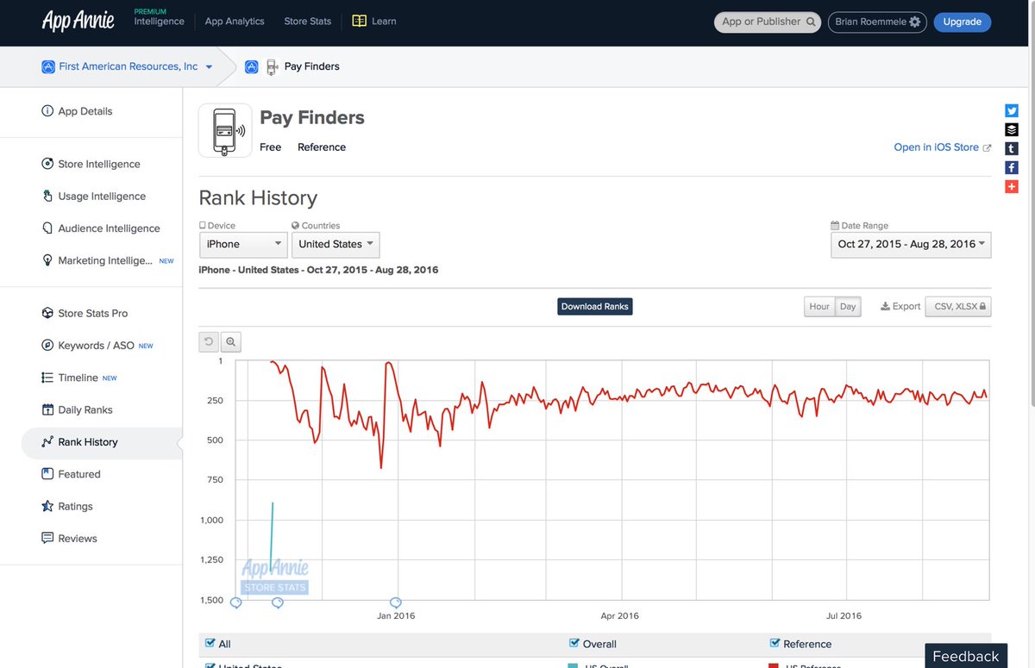Image resolution: width=1035 pixels, height=668 pixels.
Task: Open account settings gear icon
Action: pyautogui.click(x=915, y=22)
